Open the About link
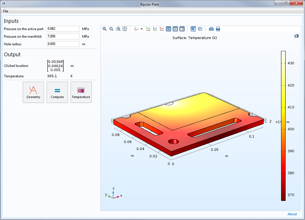Screen dimensions: 305x220 (x=292, y=214)
